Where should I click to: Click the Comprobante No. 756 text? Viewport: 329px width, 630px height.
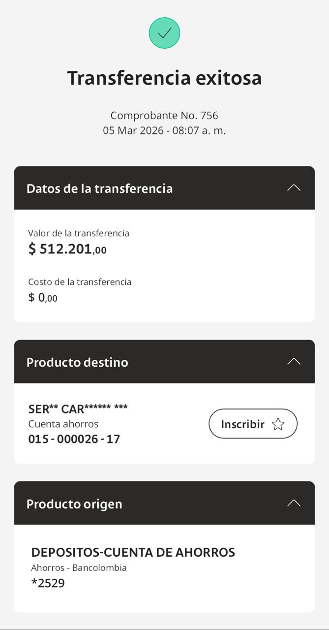pyautogui.click(x=164, y=116)
